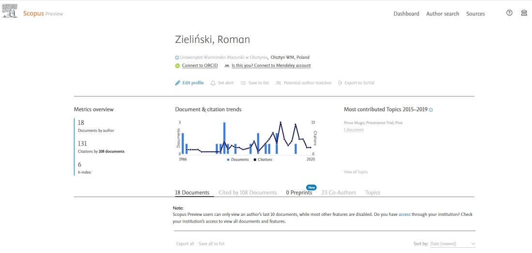532x253 pixels.
Task: Click the Export to SciVal icon
Action: (x=340, y=83)
